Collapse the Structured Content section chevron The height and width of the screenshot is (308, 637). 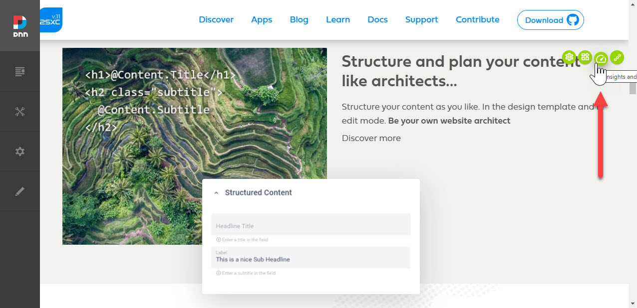tap(216, 193)
